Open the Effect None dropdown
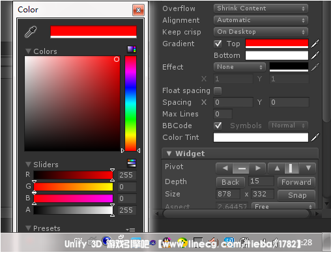This screenshot has height=255, width=331. coord(240,67)
